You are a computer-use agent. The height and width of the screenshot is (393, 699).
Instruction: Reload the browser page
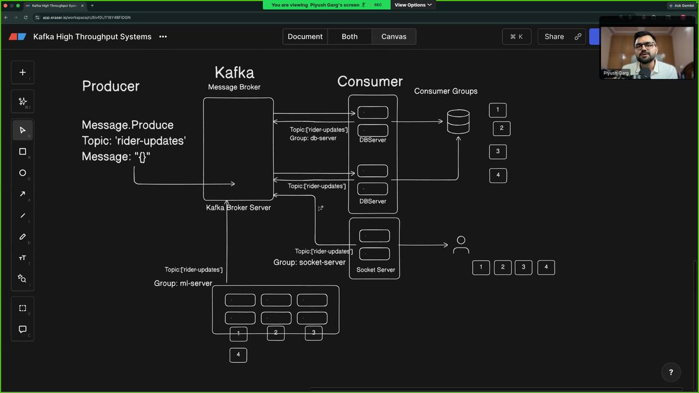pos(26,17)
